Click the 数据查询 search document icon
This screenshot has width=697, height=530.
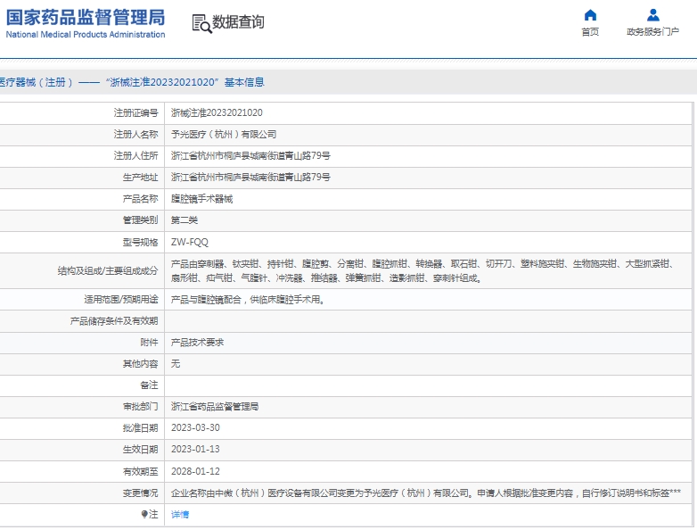point(201,23)
